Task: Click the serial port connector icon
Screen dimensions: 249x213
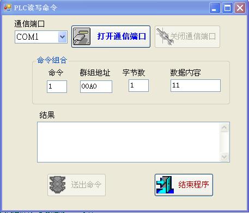Action: [82, 36]
